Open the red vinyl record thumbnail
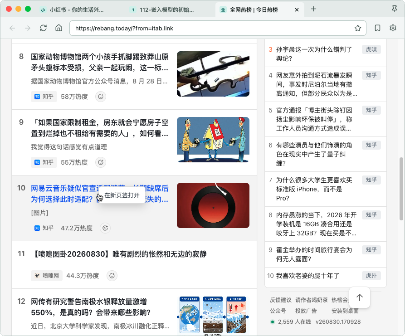The image size is (405, 336). tap(213, 205)
